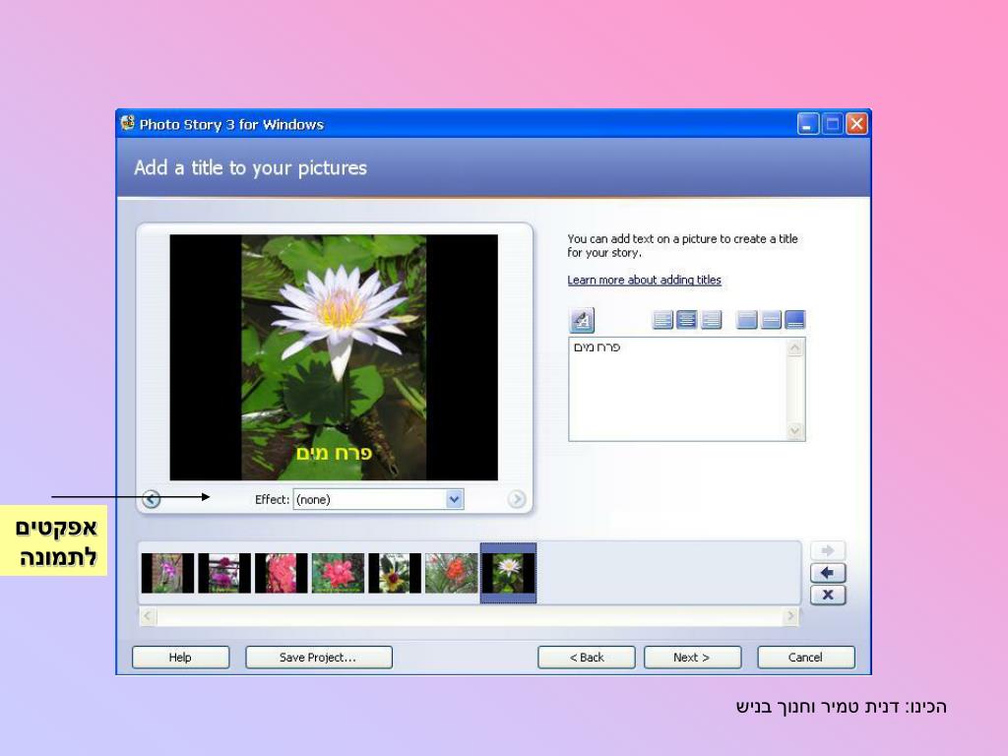
Task: Position title at bottom of picture
Action: pos(795,320)
